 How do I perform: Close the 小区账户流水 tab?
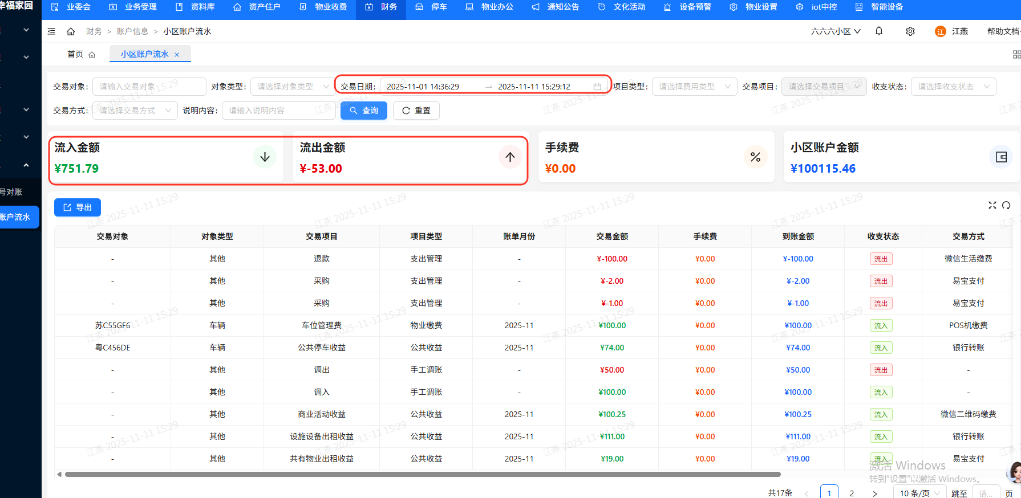point(177,55)
